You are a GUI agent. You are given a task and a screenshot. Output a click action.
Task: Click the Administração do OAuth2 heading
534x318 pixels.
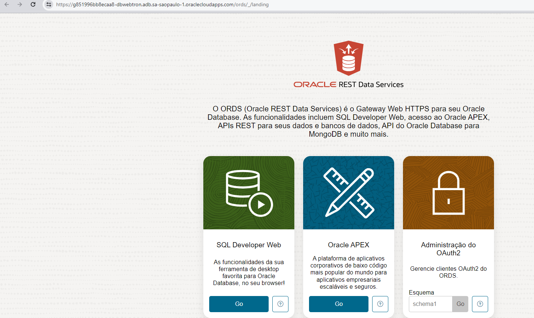tap(448, 249)
